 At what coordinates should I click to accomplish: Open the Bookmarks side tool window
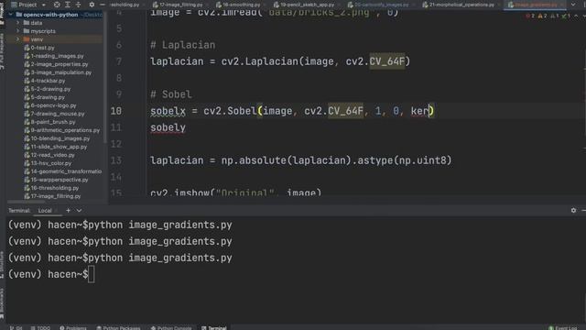[x=2, y=302]
